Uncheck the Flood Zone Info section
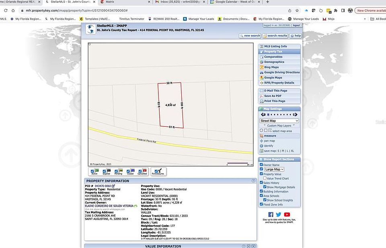 click(261, 205)
